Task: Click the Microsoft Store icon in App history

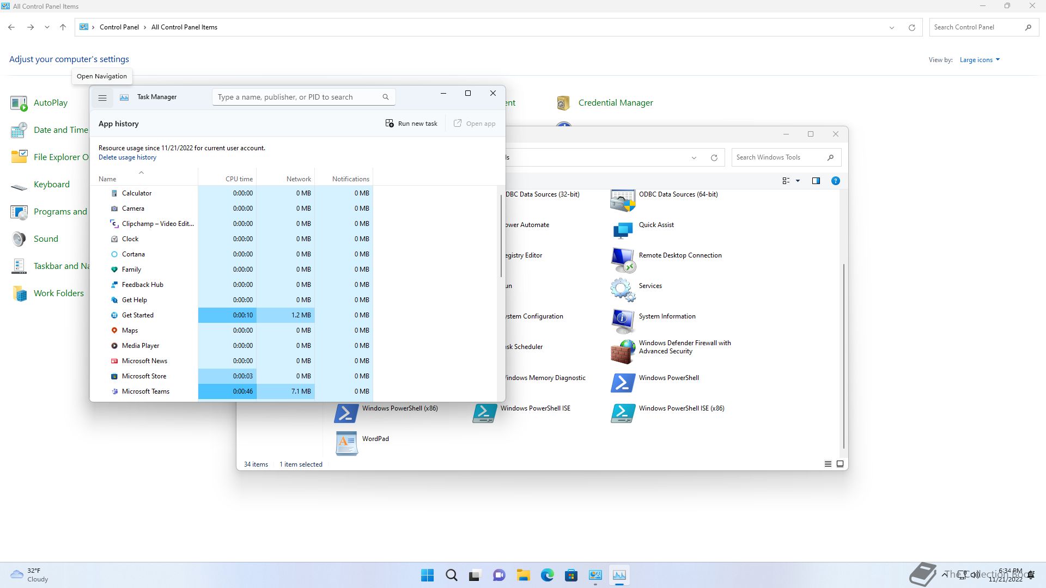Action: tap(114, 376)
